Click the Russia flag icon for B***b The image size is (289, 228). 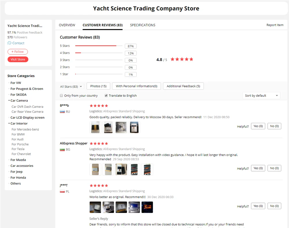(x=62, y=112)
